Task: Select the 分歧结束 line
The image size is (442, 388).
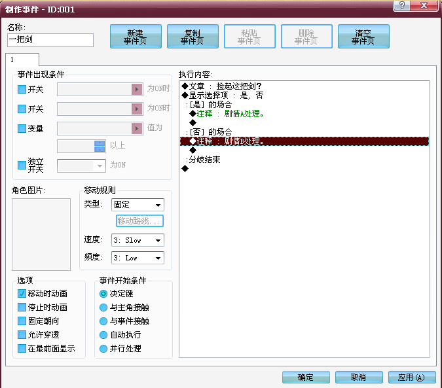Action: pyautogui.click(x=304, y=160)
